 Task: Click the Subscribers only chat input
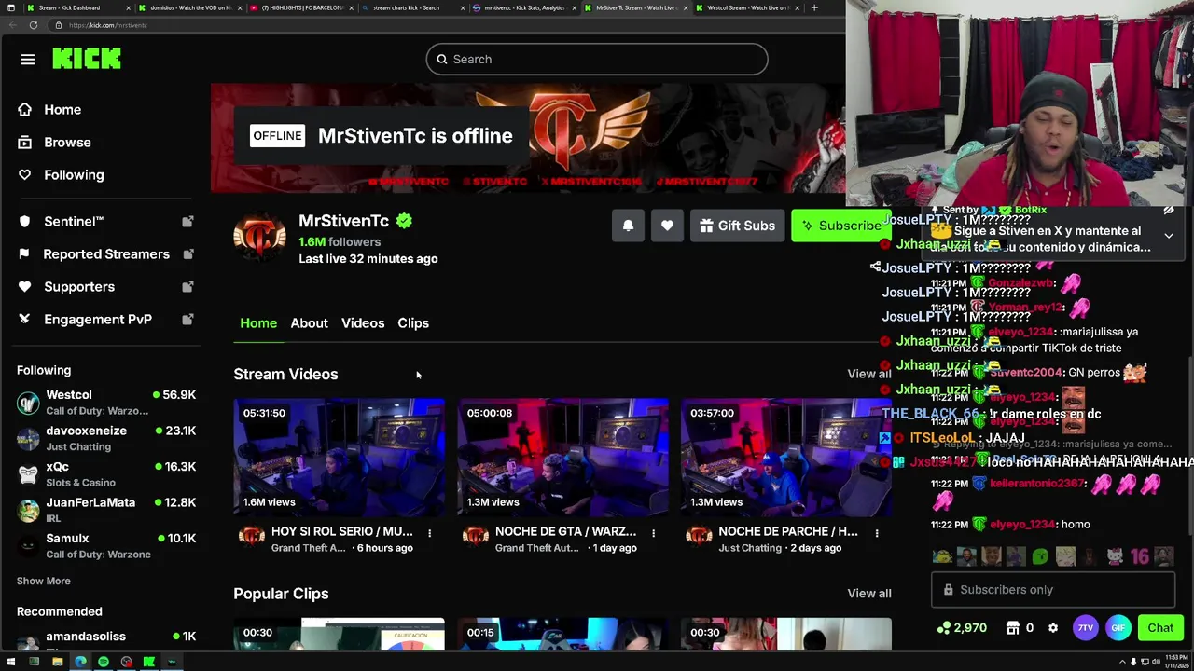click(1052, 590)
